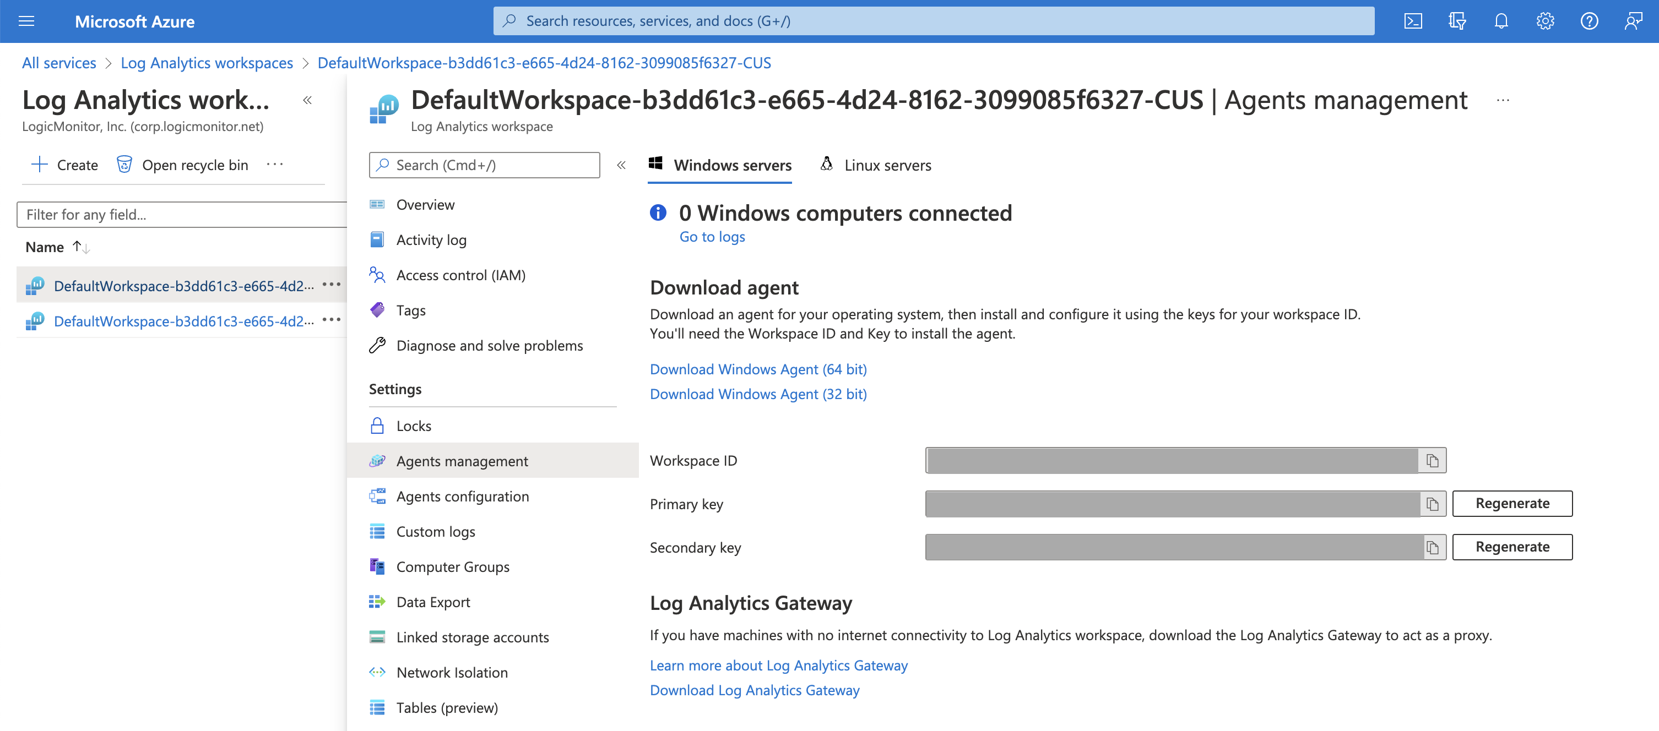Regenerate the Secondary key

pos(1512,547)
